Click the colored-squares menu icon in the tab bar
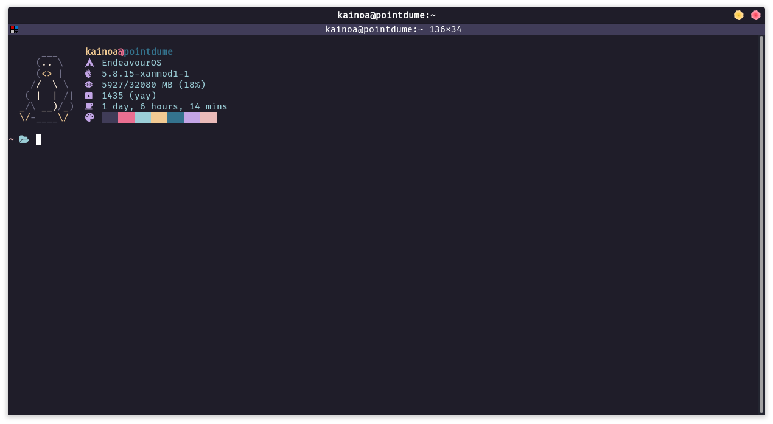This screenshot has width=773, height=424. [x=12, y=29]
